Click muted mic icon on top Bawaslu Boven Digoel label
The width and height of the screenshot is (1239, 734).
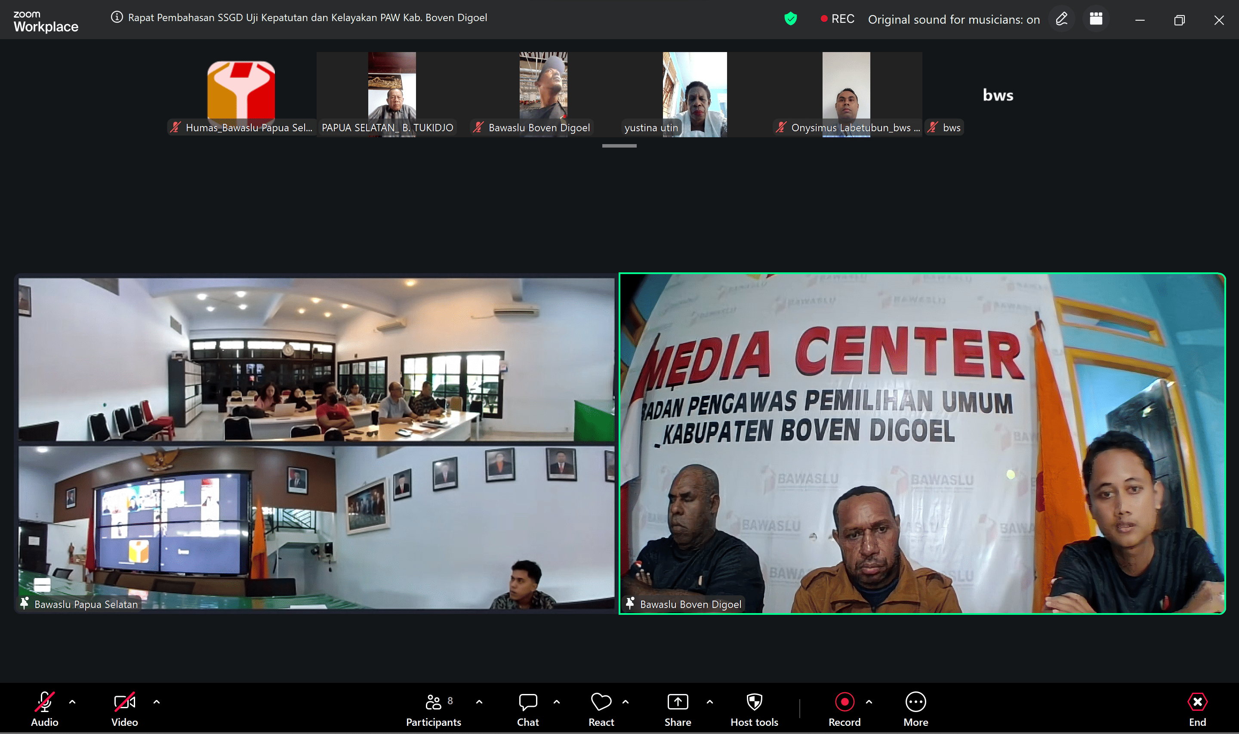click(x=478, y=127)
